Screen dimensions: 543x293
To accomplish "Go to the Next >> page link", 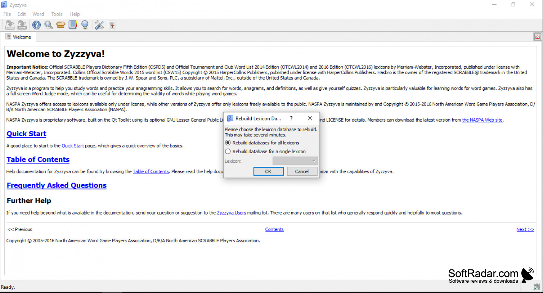I will click(525, 229).
